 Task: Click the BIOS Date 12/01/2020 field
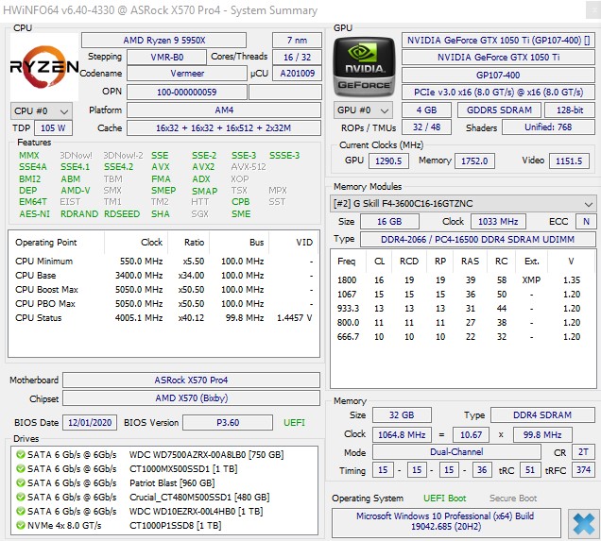tap(90, 423)
